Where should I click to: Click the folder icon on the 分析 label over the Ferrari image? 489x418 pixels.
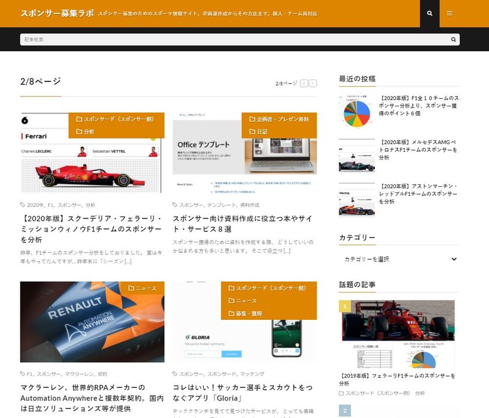[80, 132]
